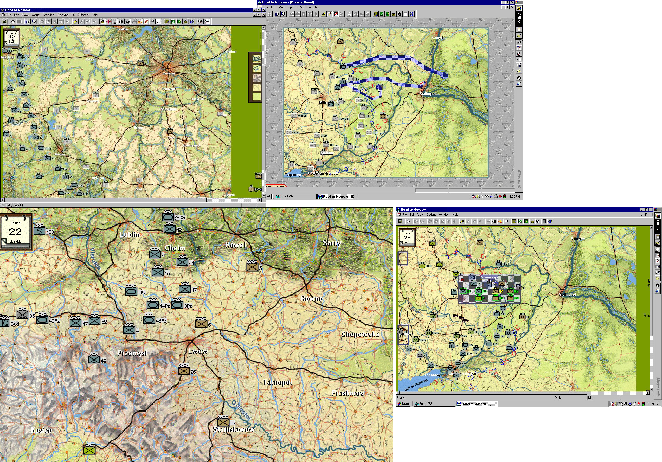Click the stopwatch icon in bottom-right window toolbar
Image resolution: width=662 pixels, height=462 pixels.
click(x=408, y=221)
